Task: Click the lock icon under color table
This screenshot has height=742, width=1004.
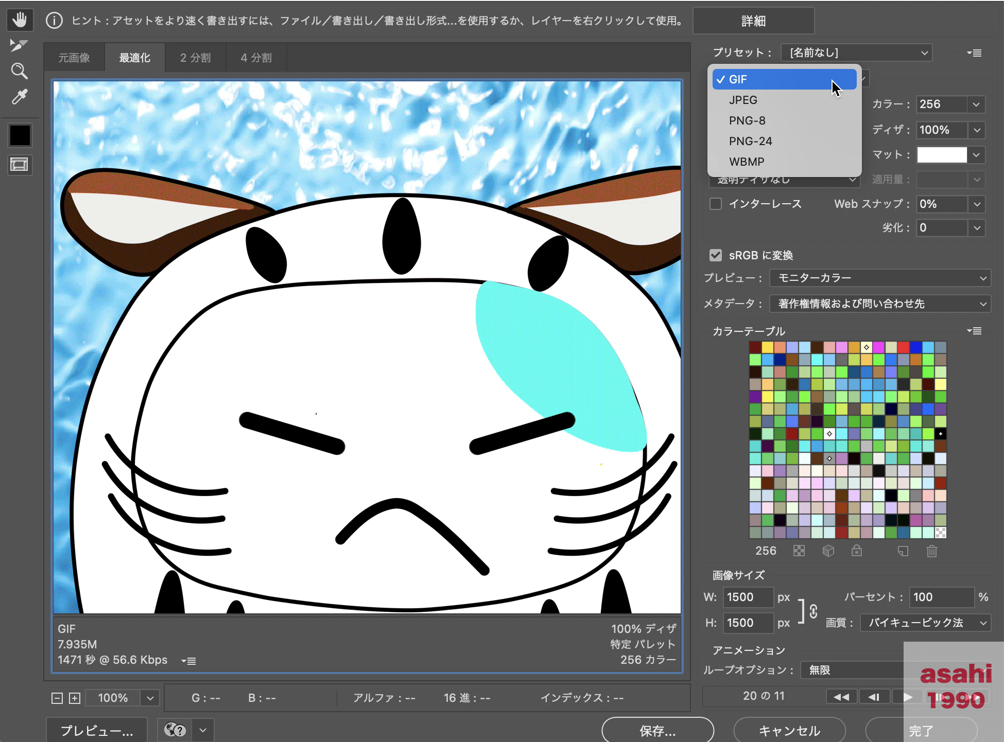Action: coord(857,551)
